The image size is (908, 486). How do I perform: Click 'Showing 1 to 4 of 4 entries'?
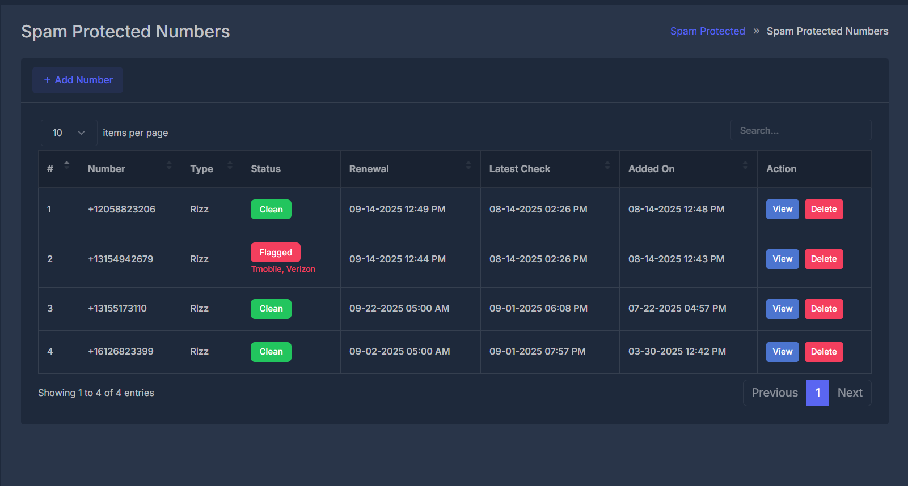coord(96,393)
